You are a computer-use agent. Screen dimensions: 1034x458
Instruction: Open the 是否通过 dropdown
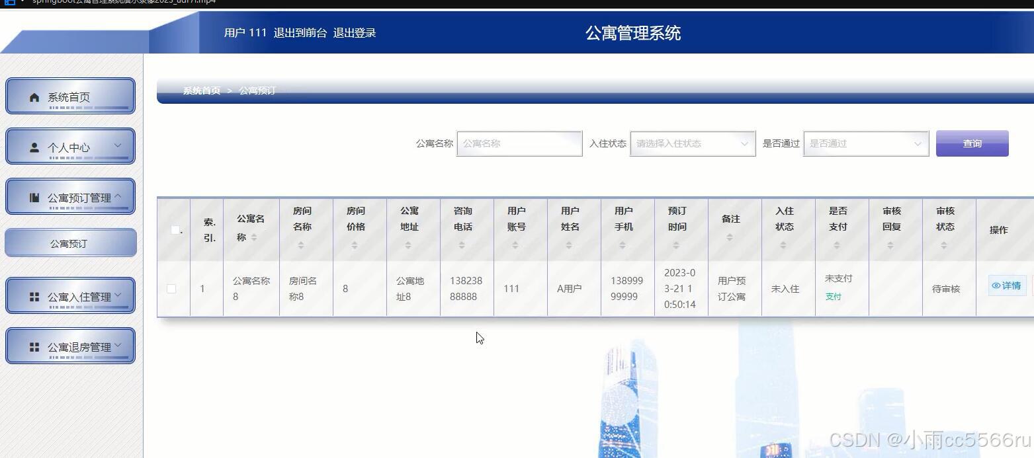865,143
